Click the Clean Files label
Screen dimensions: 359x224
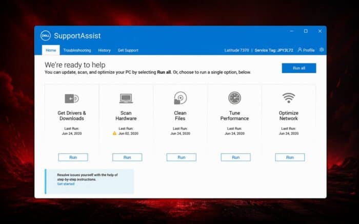[180, 116]
